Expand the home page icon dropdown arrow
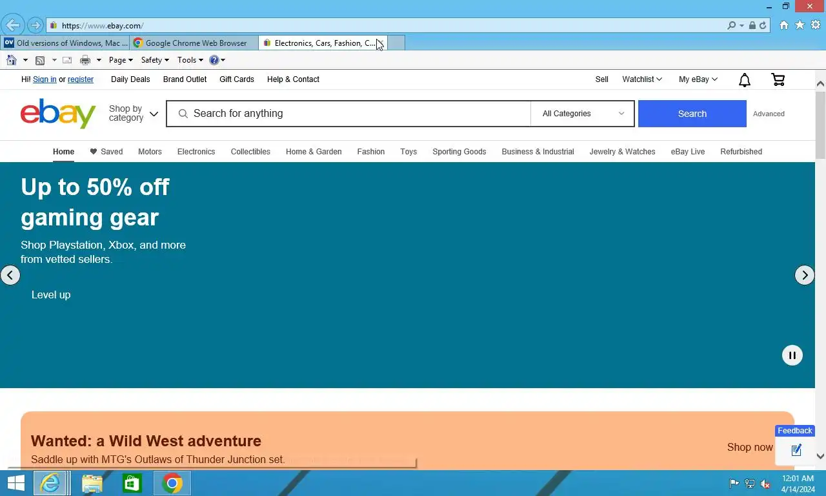The image size is (826, 496). pyautogui.click(x=25, y=60)
